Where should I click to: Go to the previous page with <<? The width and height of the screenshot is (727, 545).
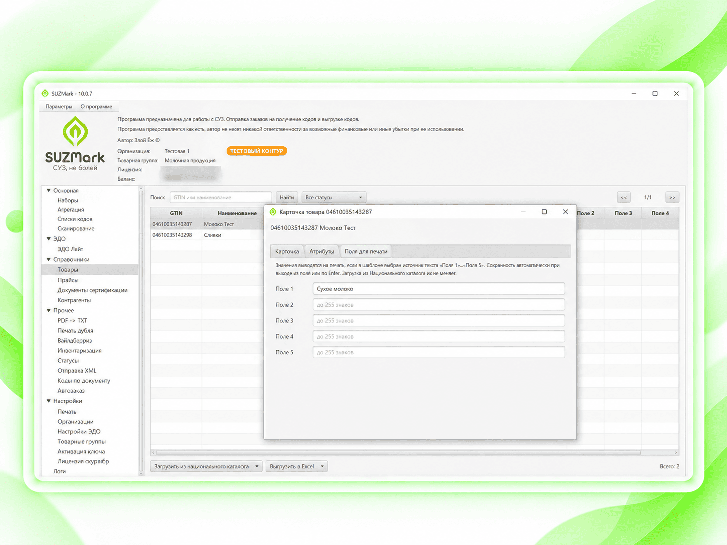click(x=624, y=197)
